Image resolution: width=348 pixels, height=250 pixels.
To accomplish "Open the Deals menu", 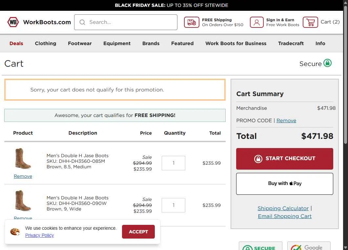I will click(x=16, y=43).
